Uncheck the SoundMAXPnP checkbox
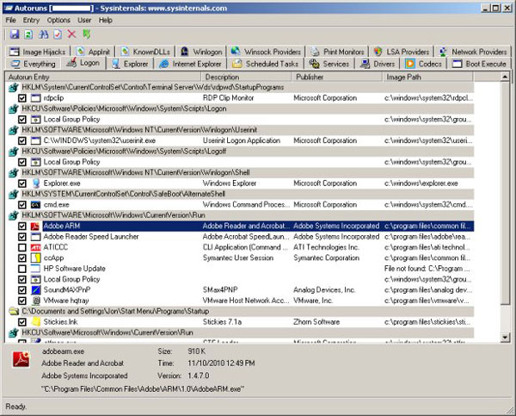Screen dimensions: 516x416 coord(22,289)
